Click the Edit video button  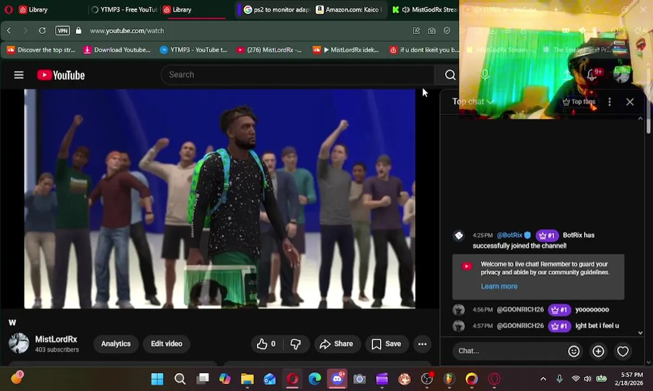tap(167, 344)
